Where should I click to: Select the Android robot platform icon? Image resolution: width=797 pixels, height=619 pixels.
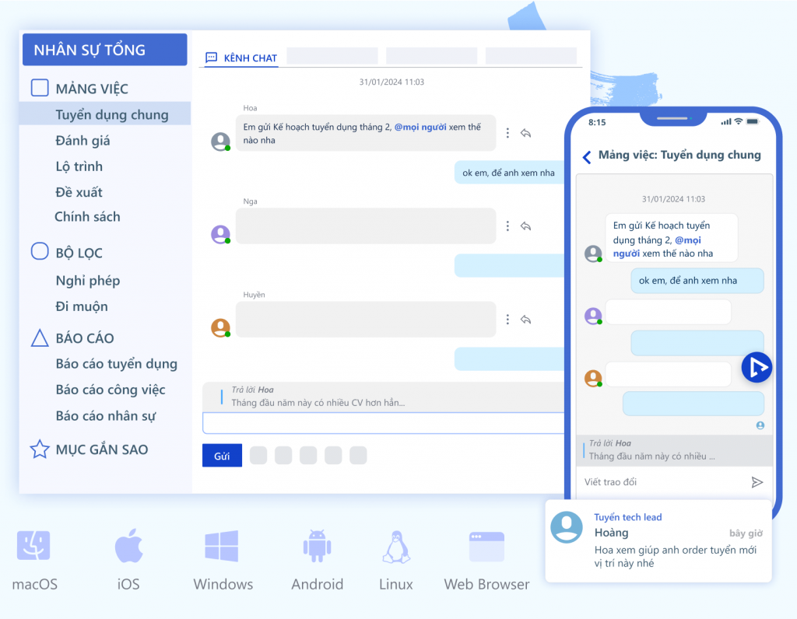317,547
